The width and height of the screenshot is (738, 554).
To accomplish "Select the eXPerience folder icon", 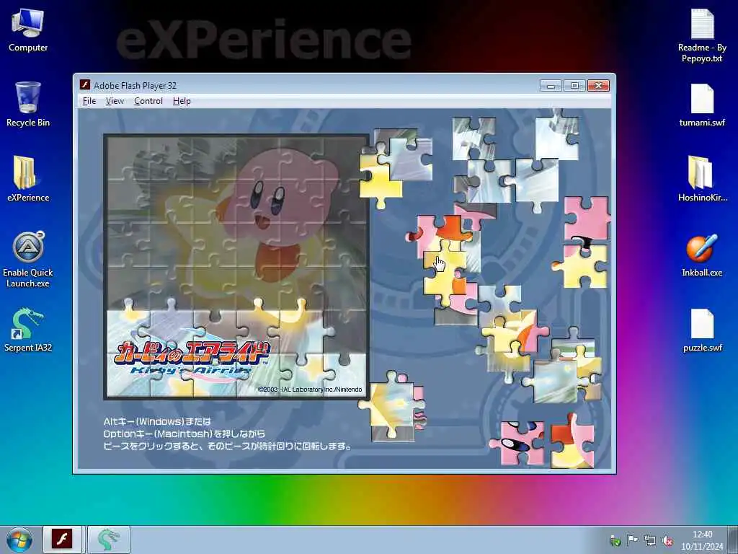I will 28,179.
